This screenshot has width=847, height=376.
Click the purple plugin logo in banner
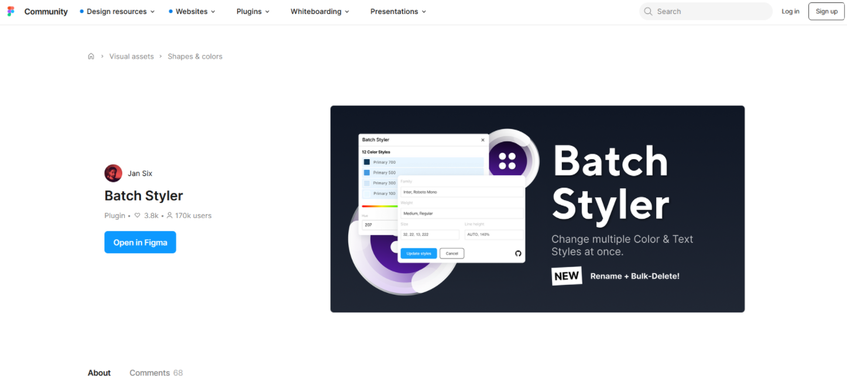(x=507, y=161)
